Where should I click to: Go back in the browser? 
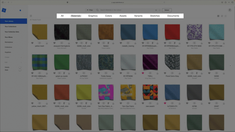coord(8,3)
